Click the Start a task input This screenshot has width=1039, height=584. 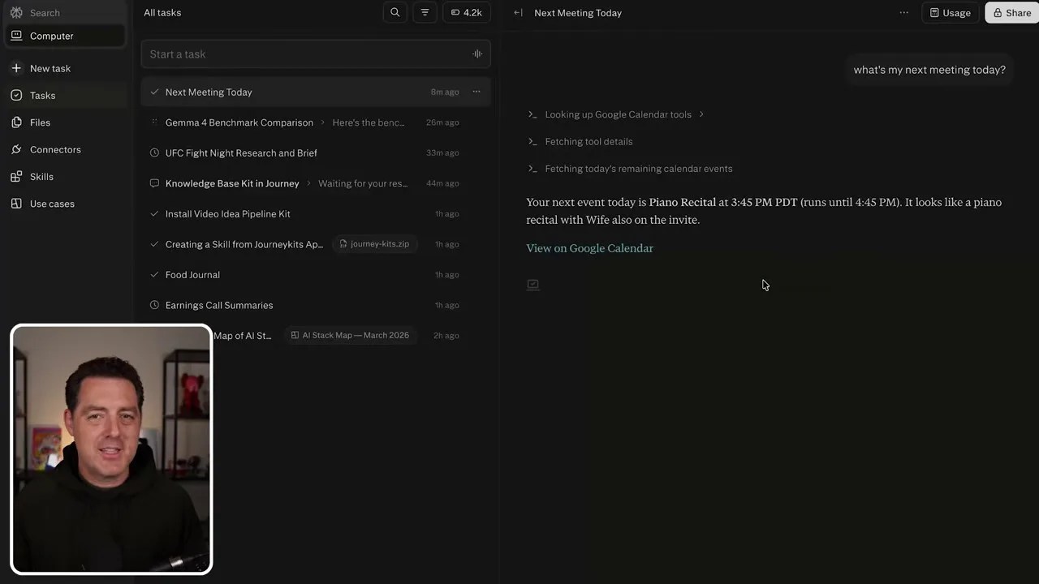[316, 54]
